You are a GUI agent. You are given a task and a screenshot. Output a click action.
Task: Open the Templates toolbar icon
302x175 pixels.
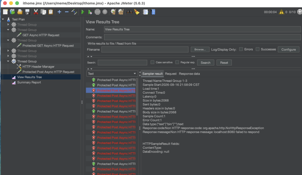[x=12, y=12]
